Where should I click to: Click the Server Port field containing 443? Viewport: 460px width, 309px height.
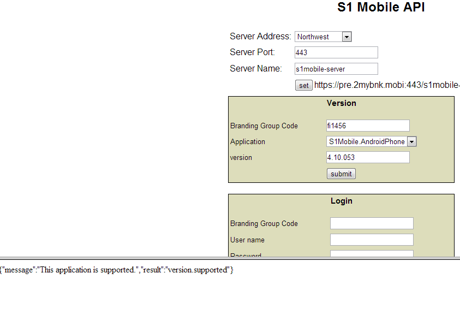point(336,52)
